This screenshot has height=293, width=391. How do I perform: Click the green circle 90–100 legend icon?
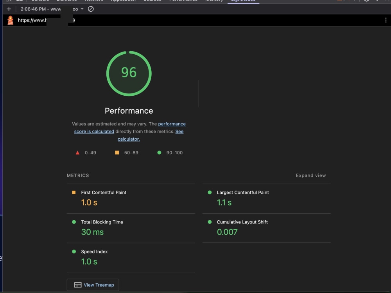pos(160,152)
